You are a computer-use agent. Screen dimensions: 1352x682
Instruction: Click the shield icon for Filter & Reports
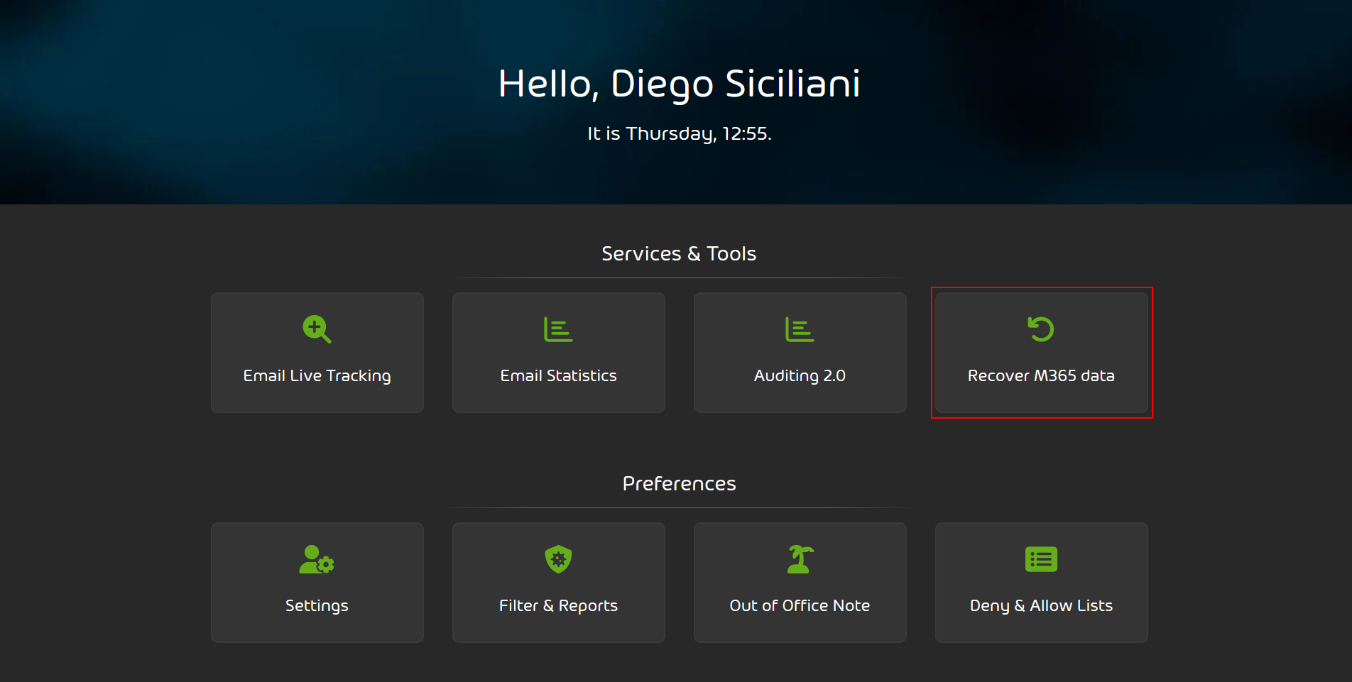point(558,559)
